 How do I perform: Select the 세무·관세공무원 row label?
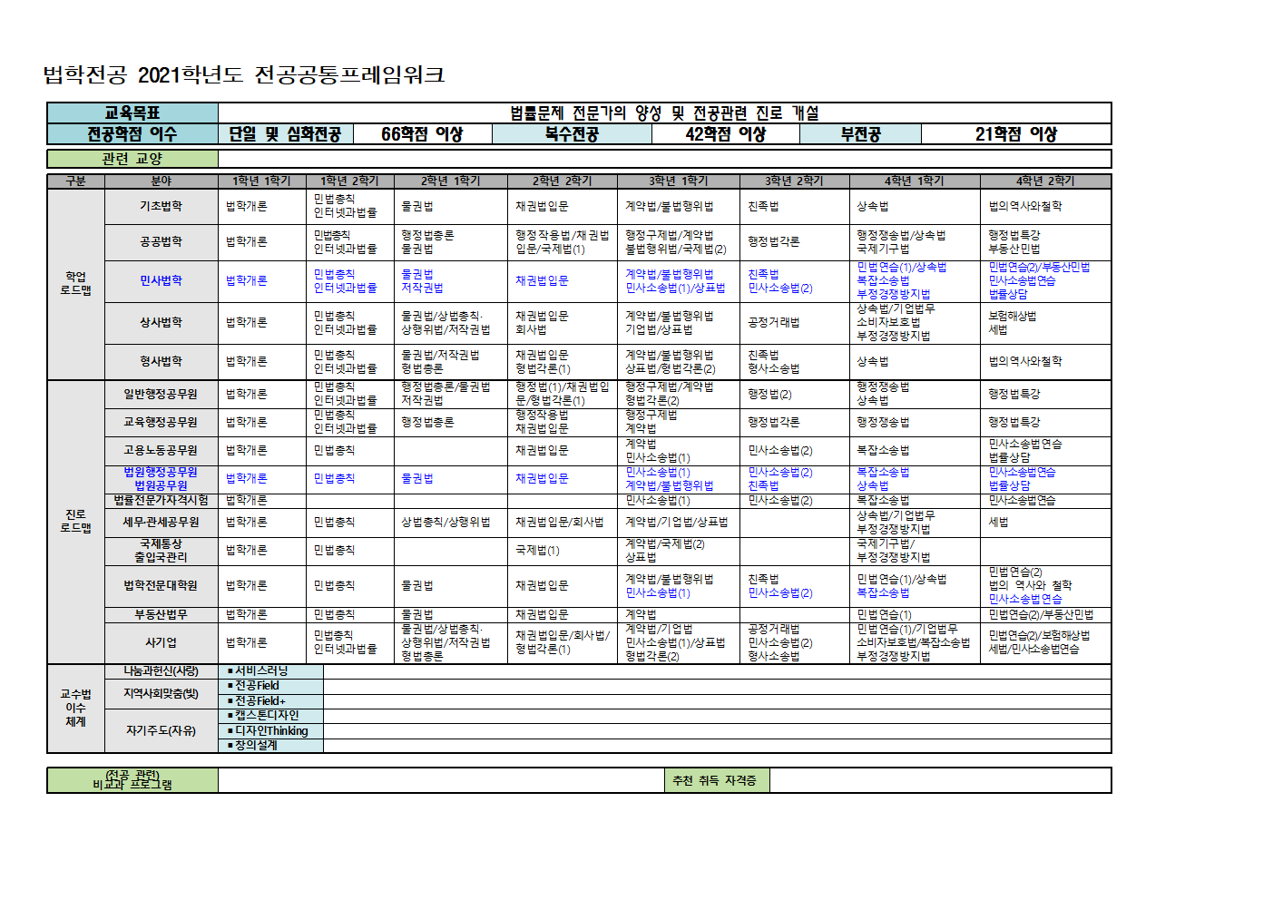pos(161,522)
